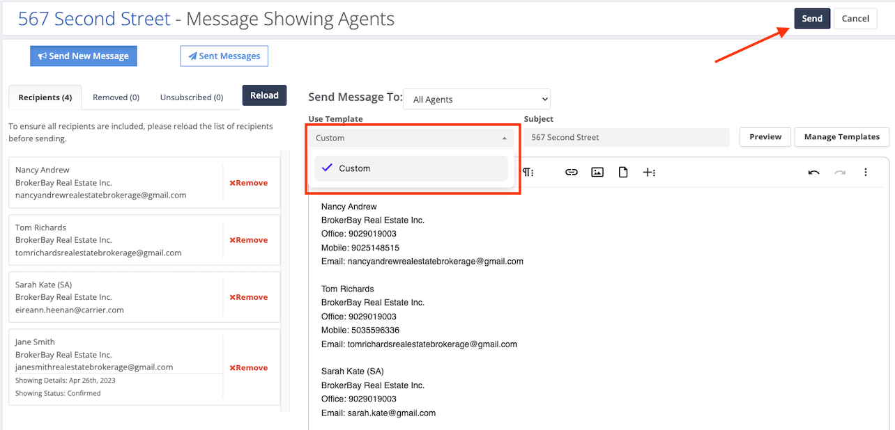
Task: Remove Sarah Kate (SA) from recipients
Action: pos(249,297)
